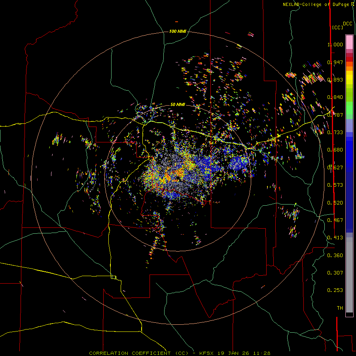Click the 0.787 legend value
The width and height of the screenshot is (356, 356).
[335, 115]
